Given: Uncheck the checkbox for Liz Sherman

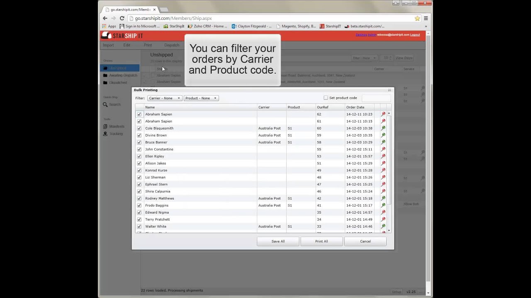Looking at the screenshot, I should click(x=139, y=178).
